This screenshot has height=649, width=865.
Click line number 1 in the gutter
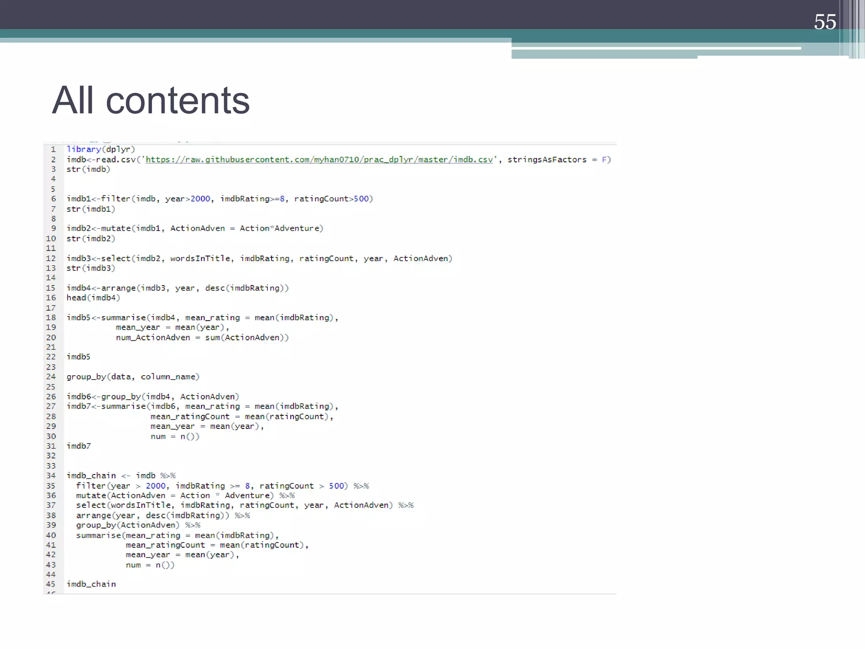point(53,150)
